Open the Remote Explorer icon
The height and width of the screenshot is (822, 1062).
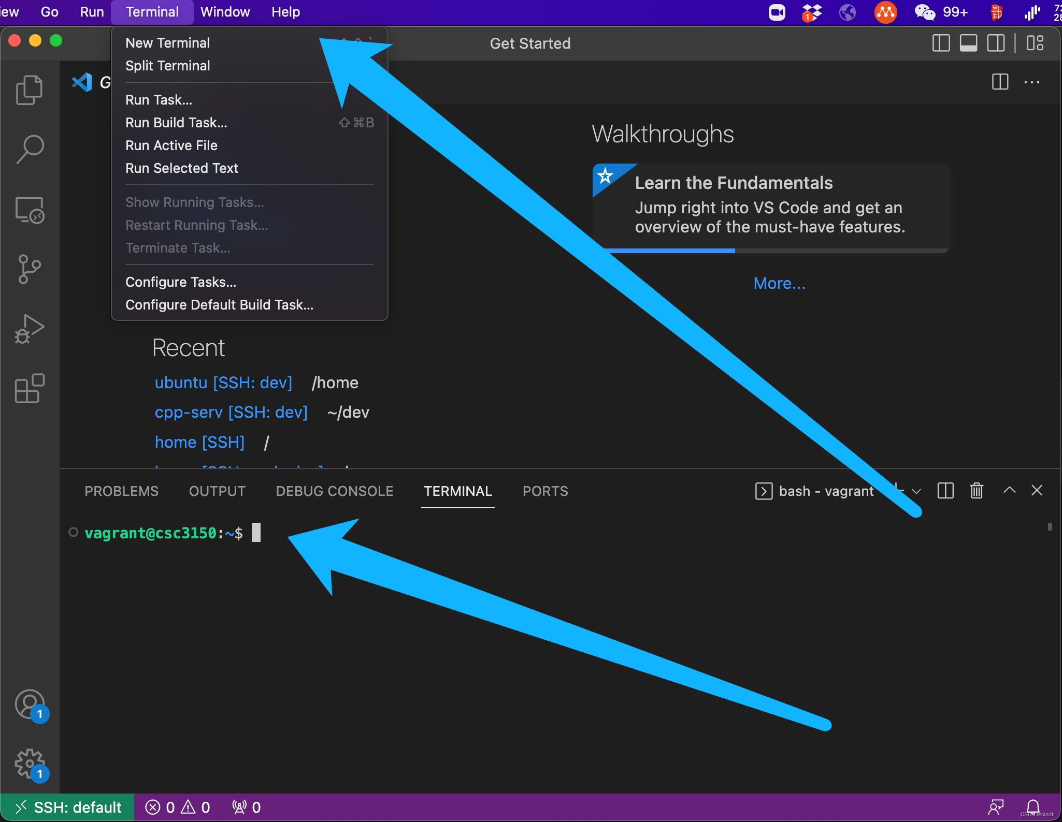coord(30,210)
